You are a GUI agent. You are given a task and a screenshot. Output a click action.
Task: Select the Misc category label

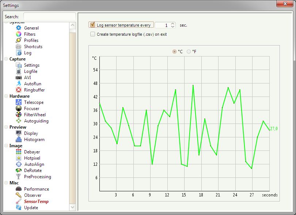click(14, 183)
